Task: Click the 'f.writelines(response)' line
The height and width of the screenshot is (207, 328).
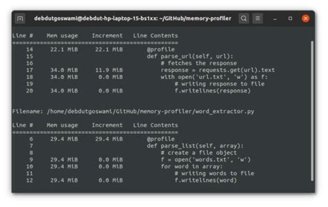Action: point(213,91)
